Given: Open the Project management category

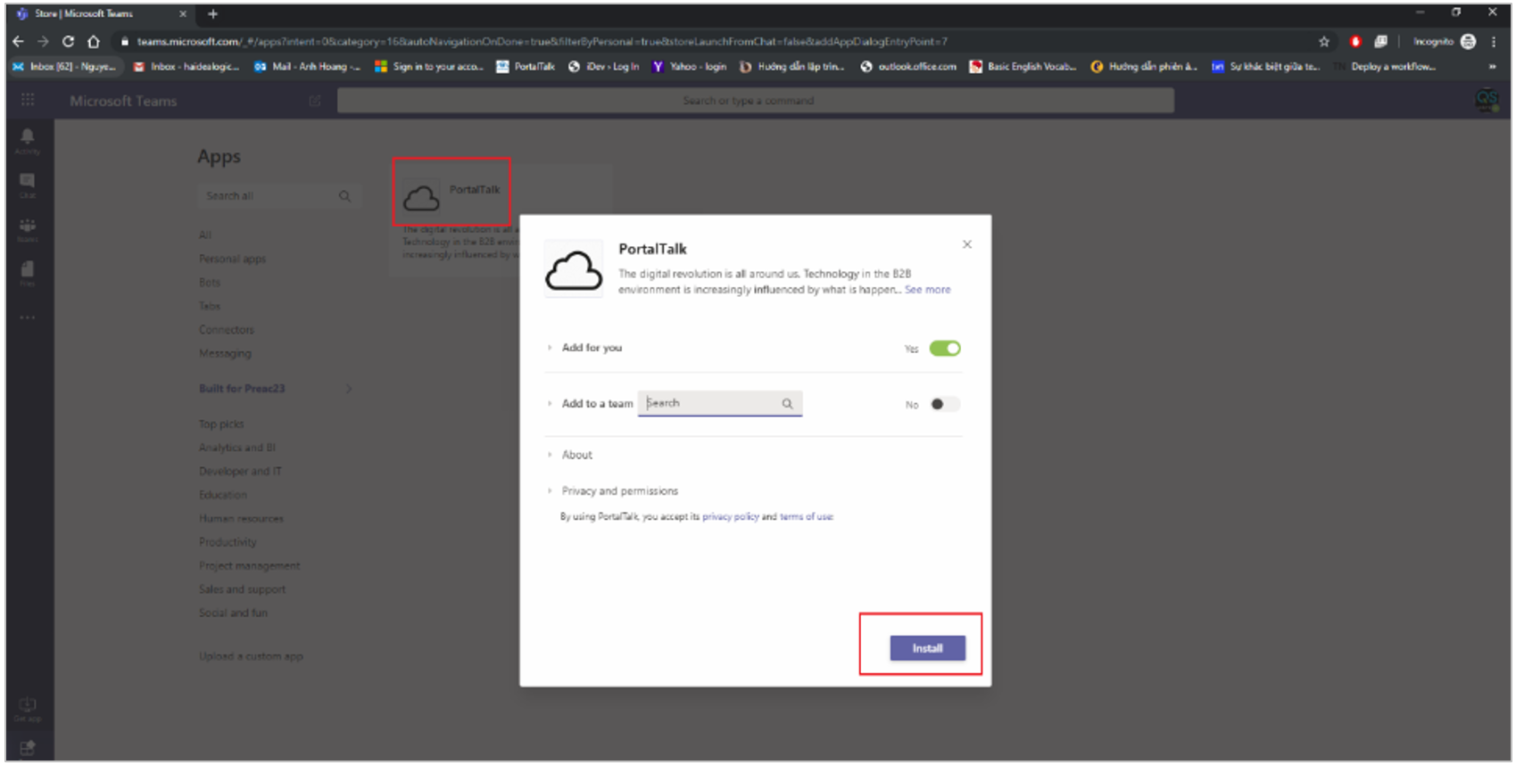Looking at the screenshot, I should coord(250,566).
